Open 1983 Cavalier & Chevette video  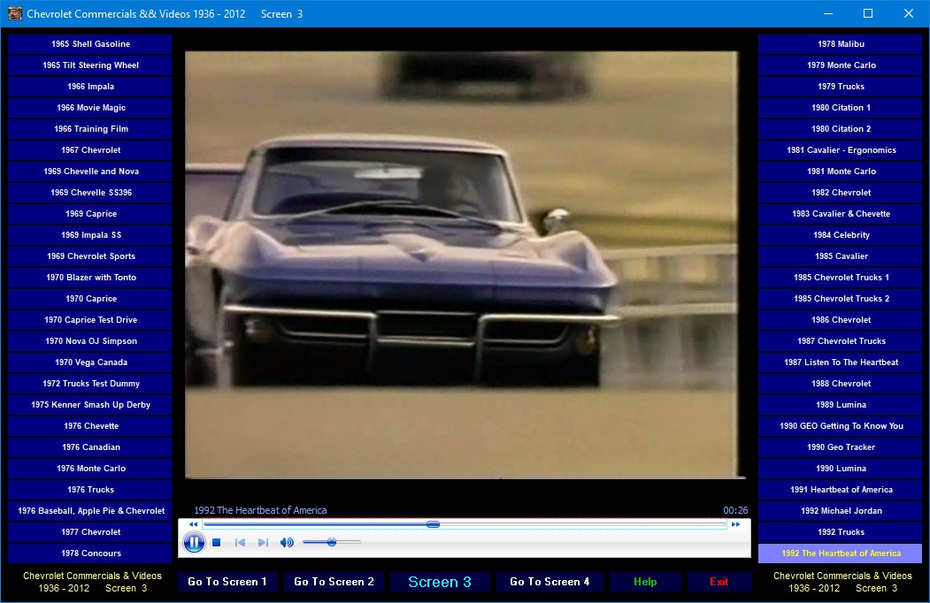point(841,214)
